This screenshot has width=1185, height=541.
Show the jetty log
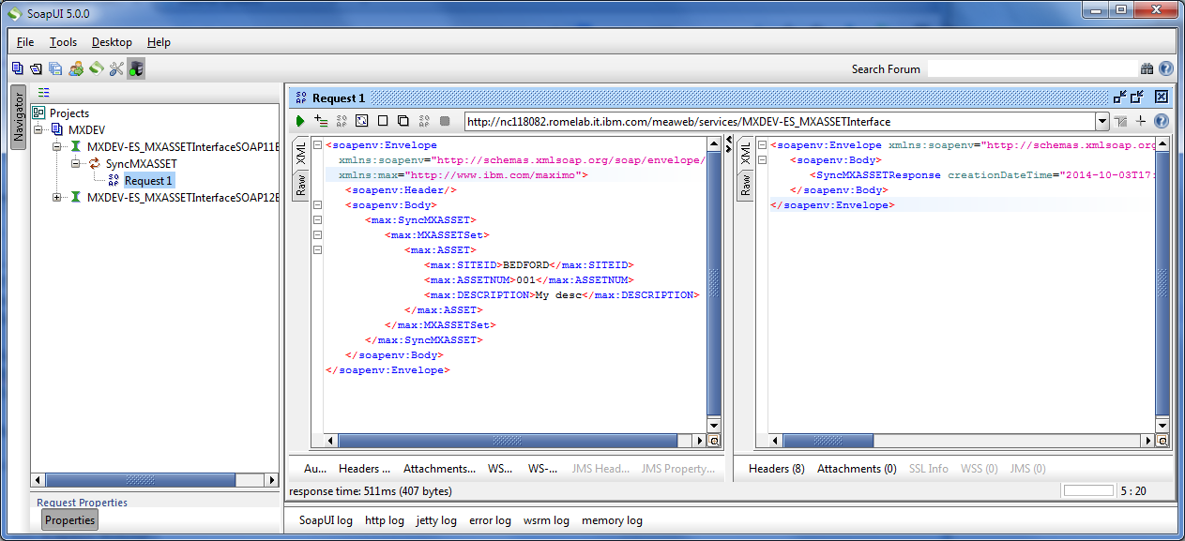click(436, 520)
